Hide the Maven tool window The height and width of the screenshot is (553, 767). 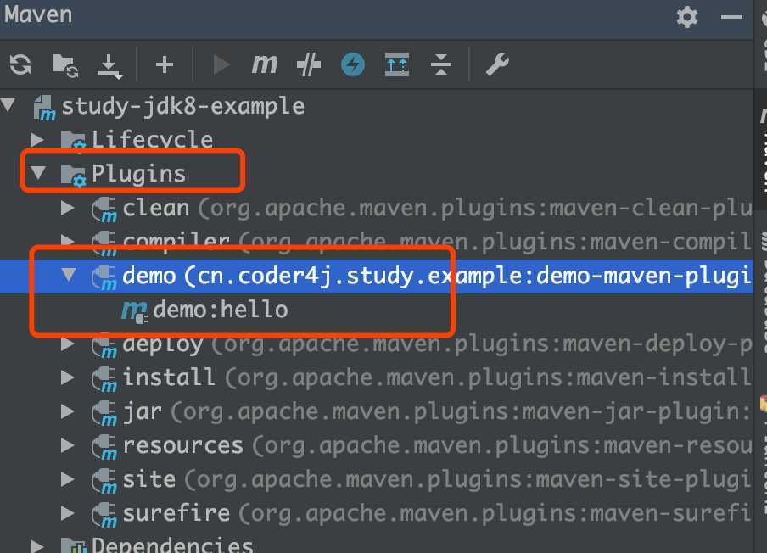pyautogui.click(x=731, y=18)
